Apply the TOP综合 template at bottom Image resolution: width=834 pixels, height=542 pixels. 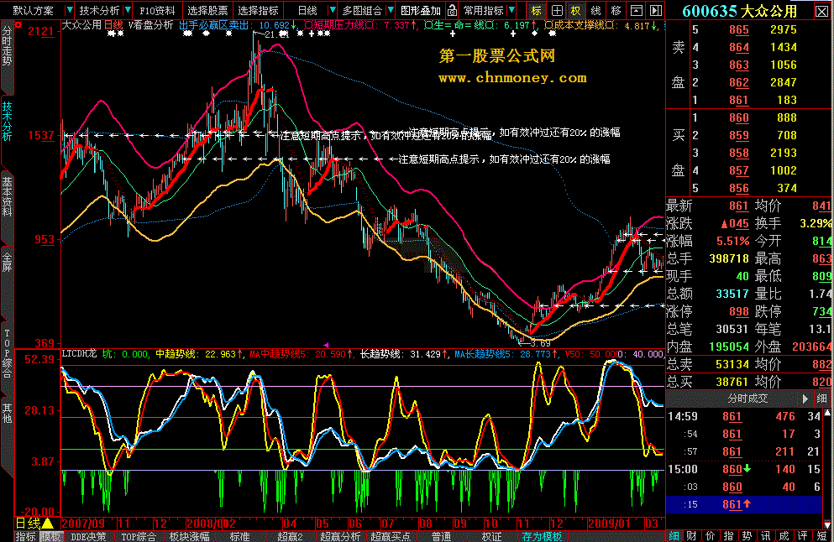(x=139, y=537)
